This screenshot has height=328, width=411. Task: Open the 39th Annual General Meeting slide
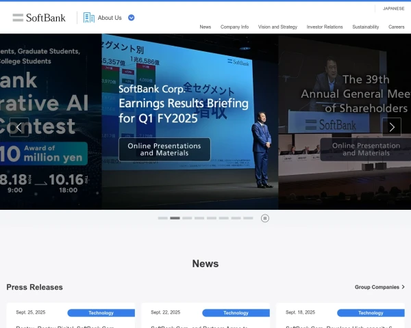point(345,122)
